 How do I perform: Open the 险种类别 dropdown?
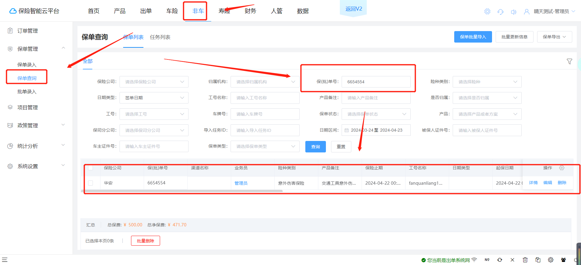point(487,82)
